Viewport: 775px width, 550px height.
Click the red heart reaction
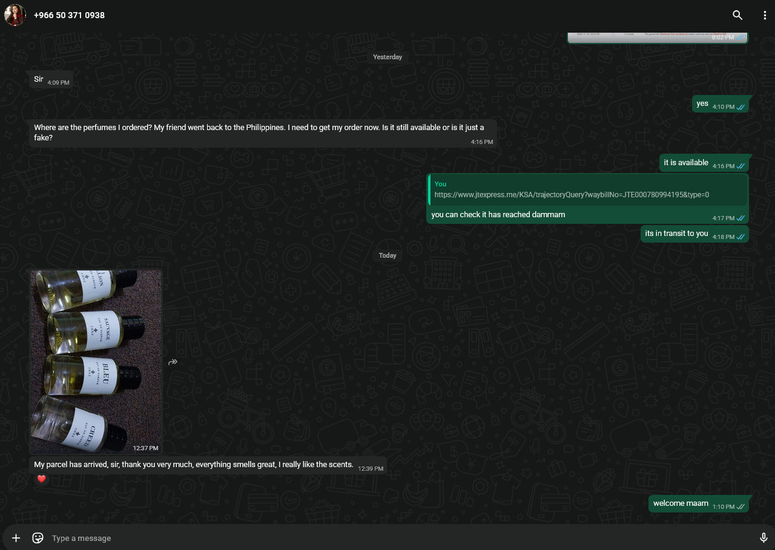pos(41,479)
